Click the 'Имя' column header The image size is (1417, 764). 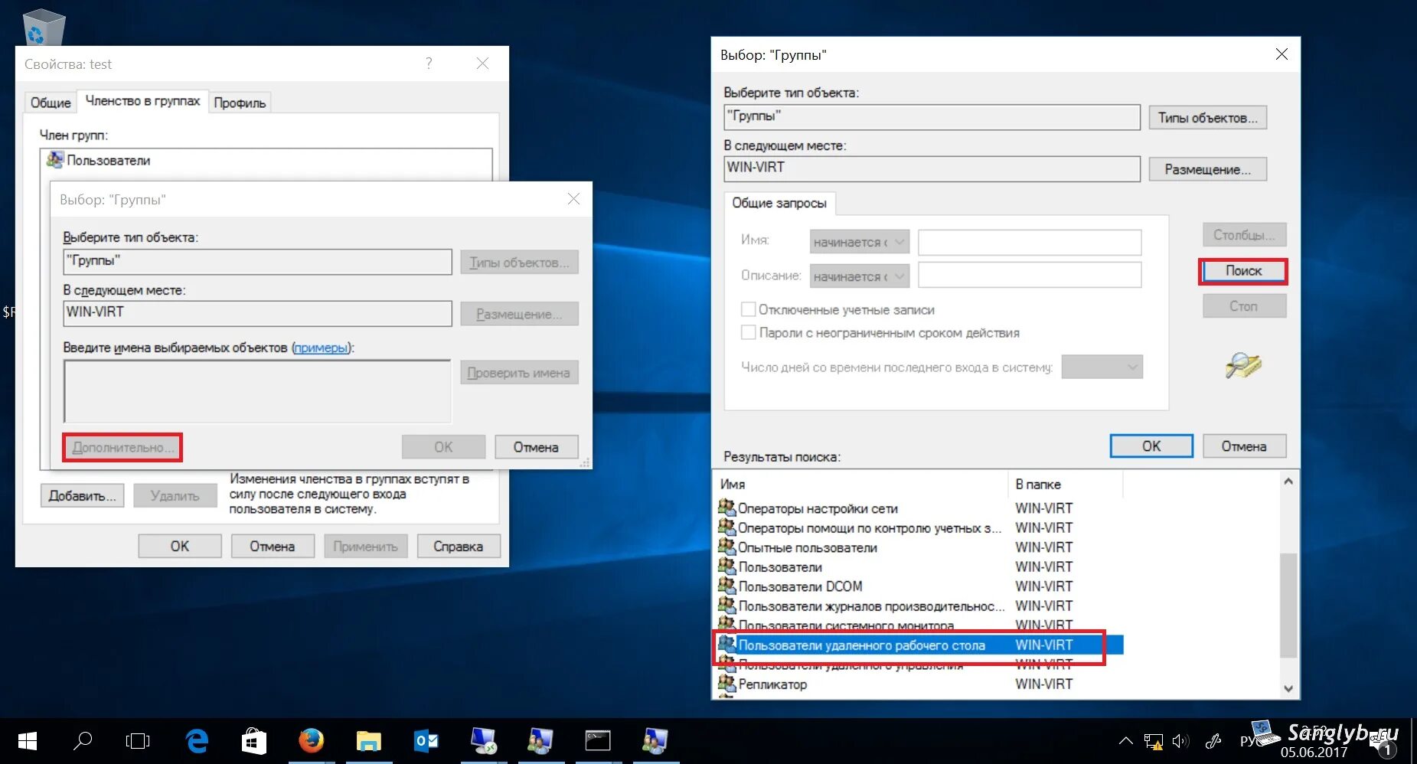tap(861, 485)
